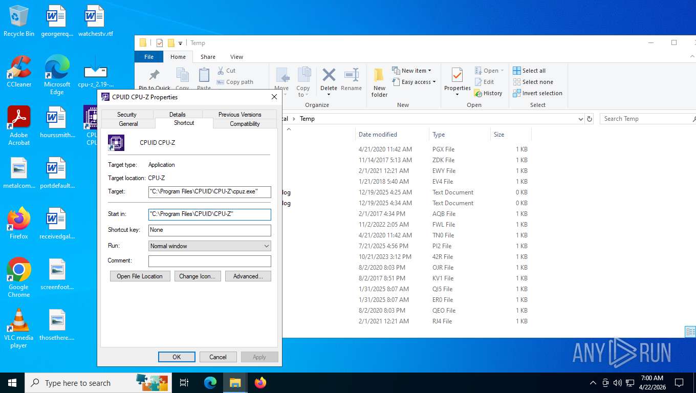Select screenfoot image file on desktop
Image resolution: width=696 pixels, height=393 pixels.
point(57,274)
